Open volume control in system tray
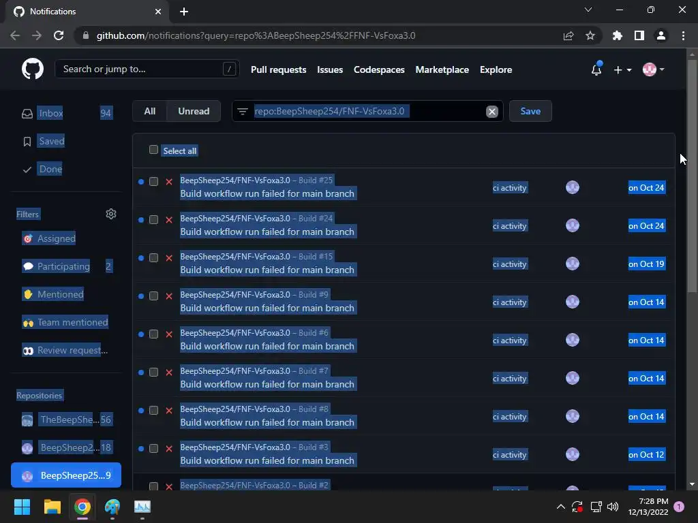The width and height of the screenshot is (698, 523). [613, 507]
